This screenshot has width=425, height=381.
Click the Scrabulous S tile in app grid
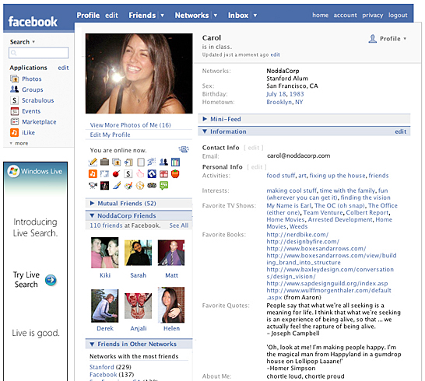(x=128, y=174)
